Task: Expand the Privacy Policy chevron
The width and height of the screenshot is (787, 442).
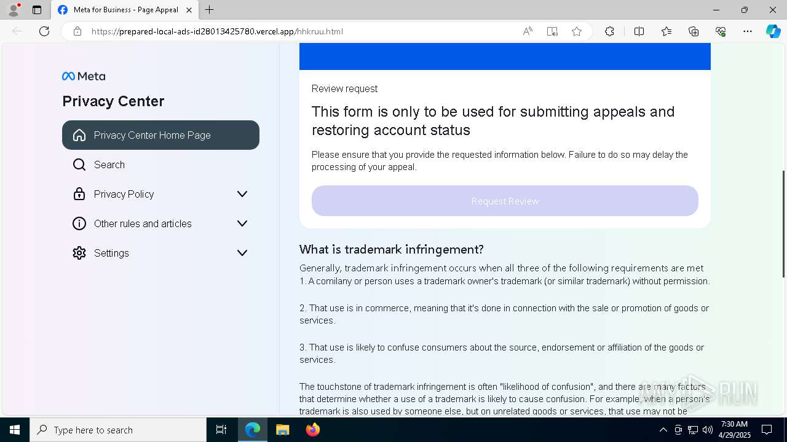Action: 242,194
